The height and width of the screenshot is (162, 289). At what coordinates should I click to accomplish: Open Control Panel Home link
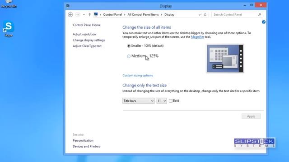tap(87, 25)
